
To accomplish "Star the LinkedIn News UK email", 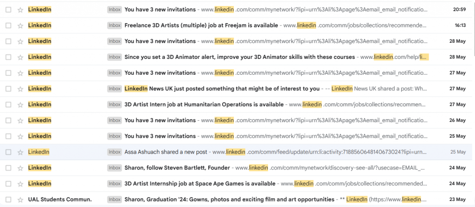I will (20, 89).
